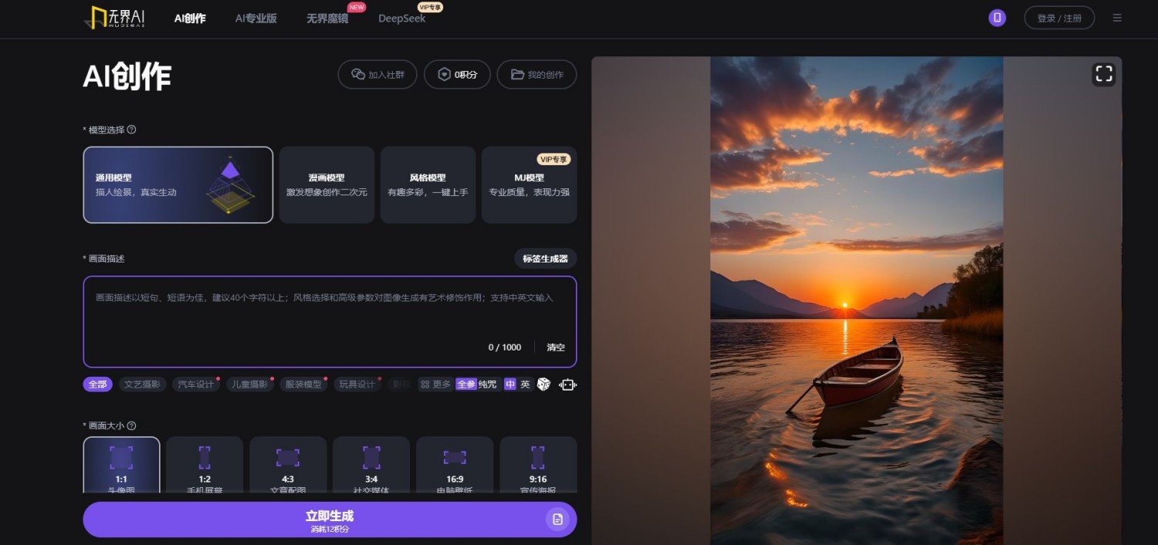
Task: Open the robot prompt assistant icon
Action: (567, 384)
